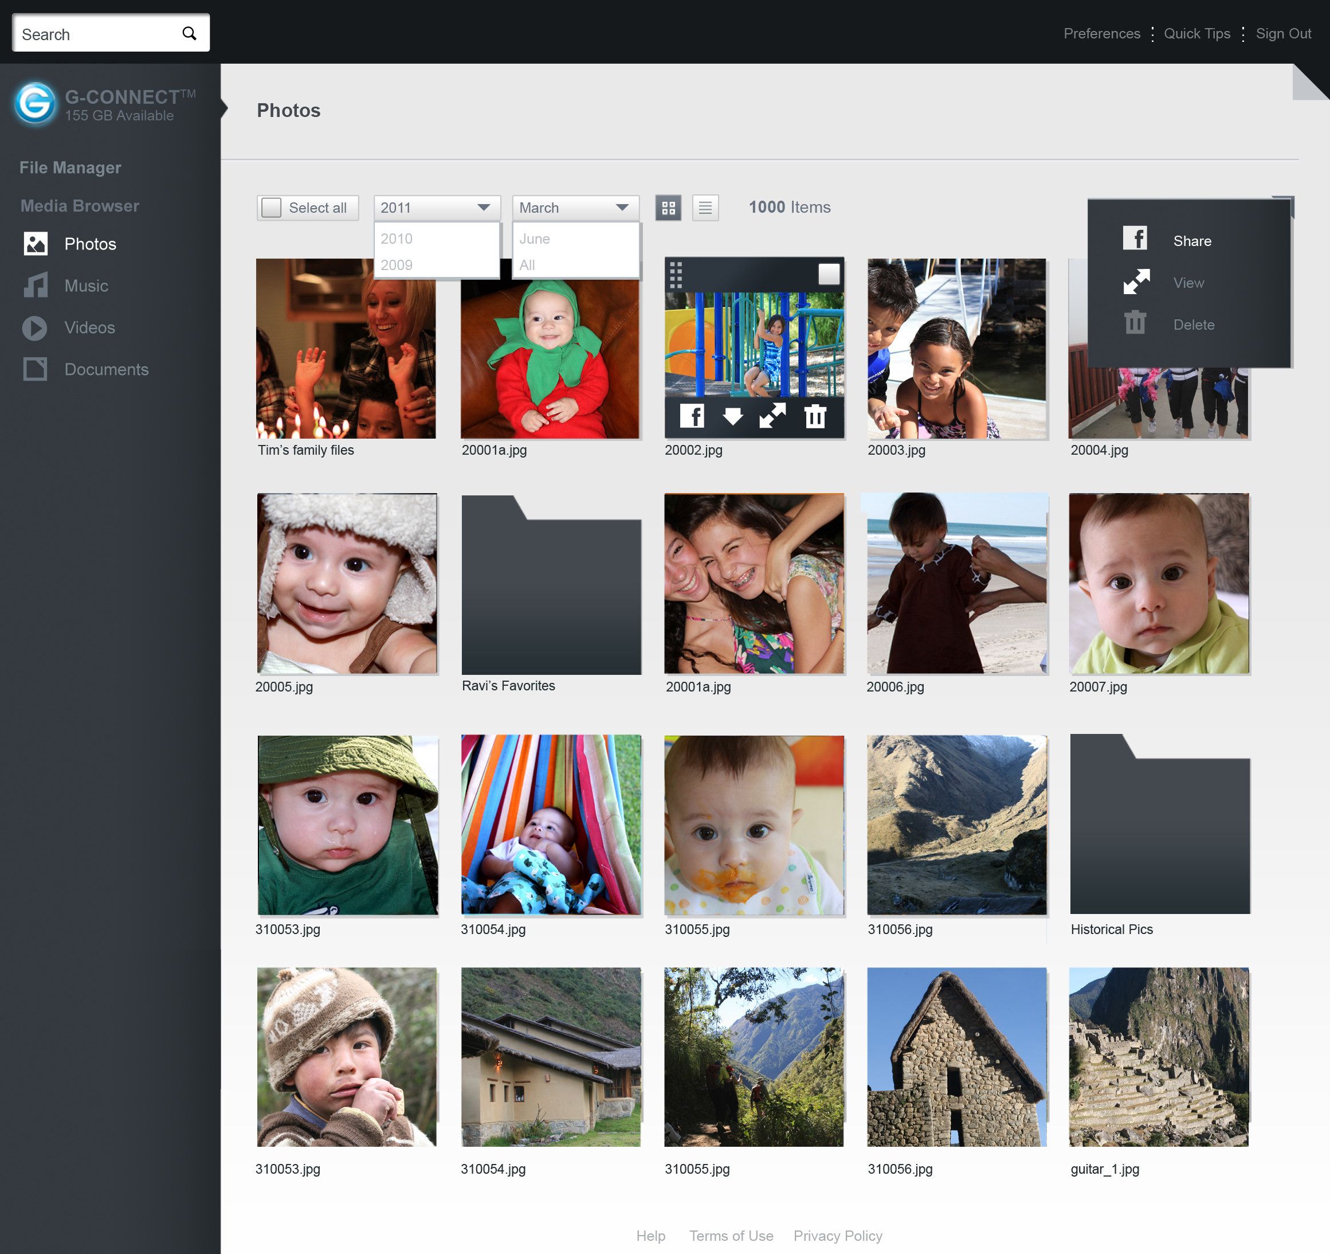
Task: Click the 1000 Items count label
Action: click(788, 208)
